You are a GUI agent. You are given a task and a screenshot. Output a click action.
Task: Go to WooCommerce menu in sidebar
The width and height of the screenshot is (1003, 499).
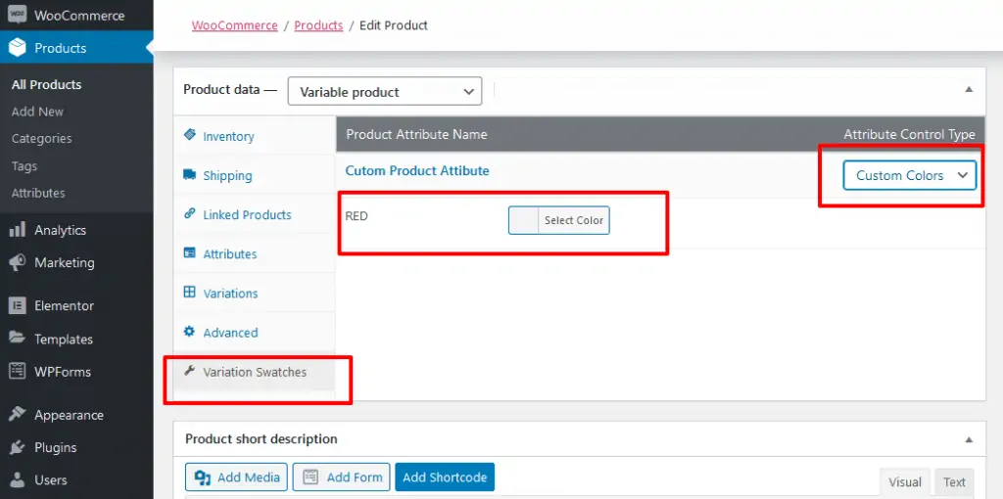[x=76, y=16]
